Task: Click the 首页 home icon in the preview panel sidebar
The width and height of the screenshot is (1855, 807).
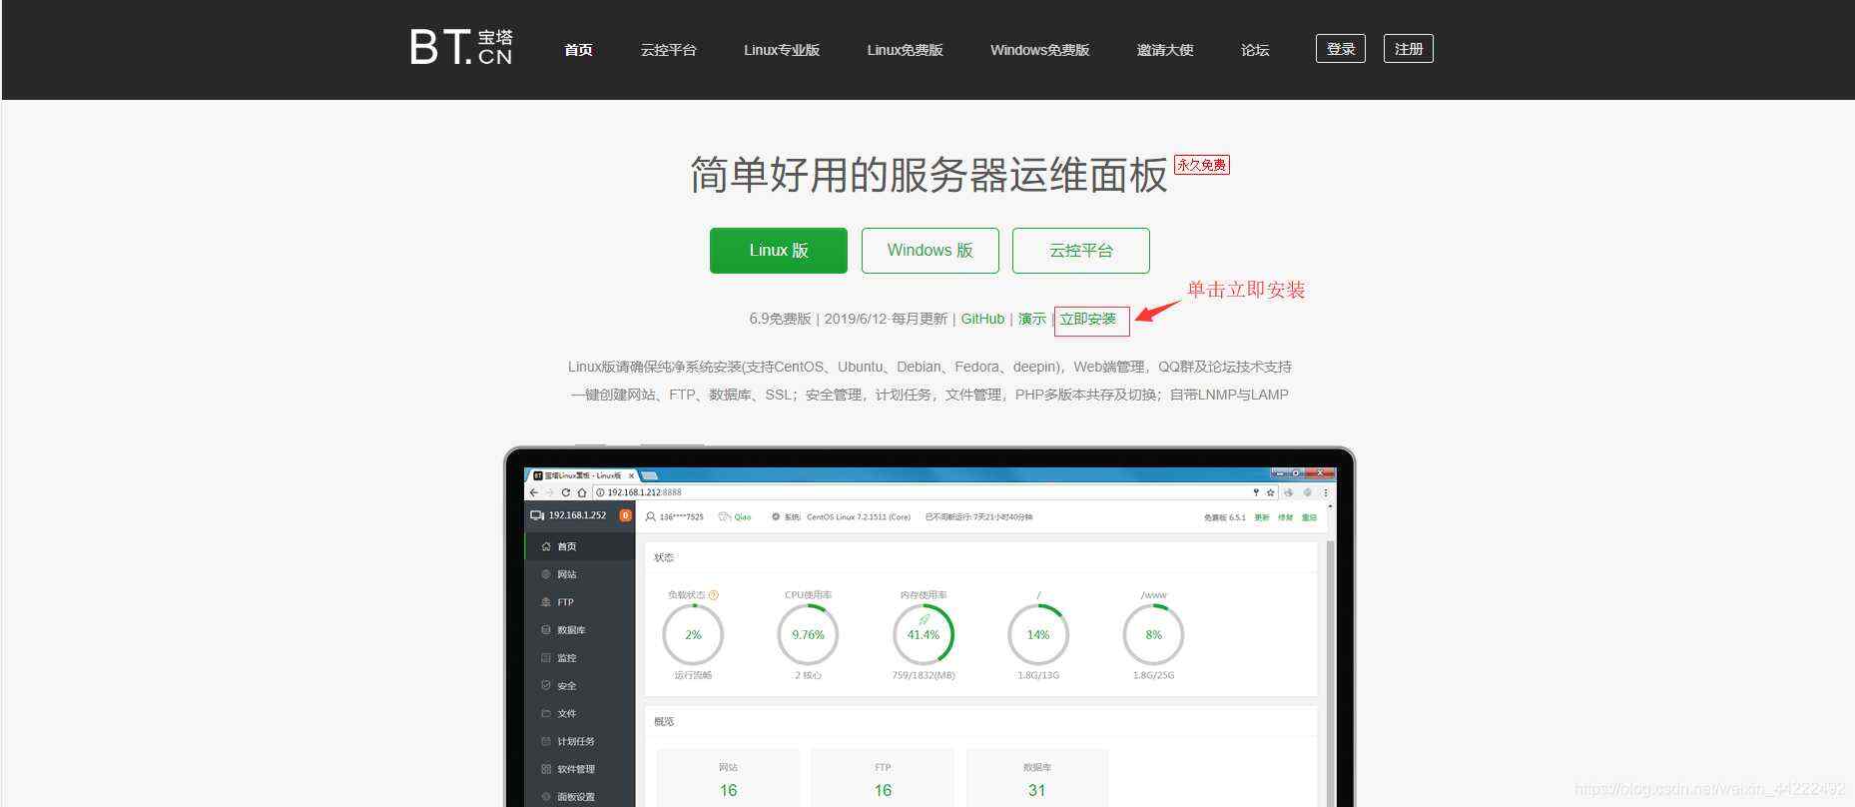Action: (x=546, y=546)
